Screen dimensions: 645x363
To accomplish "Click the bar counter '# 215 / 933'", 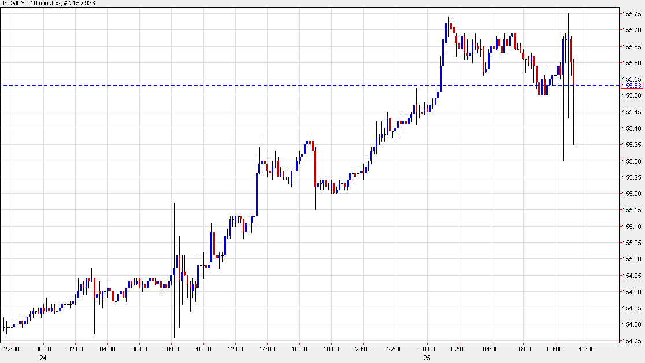I will point(79,3).
